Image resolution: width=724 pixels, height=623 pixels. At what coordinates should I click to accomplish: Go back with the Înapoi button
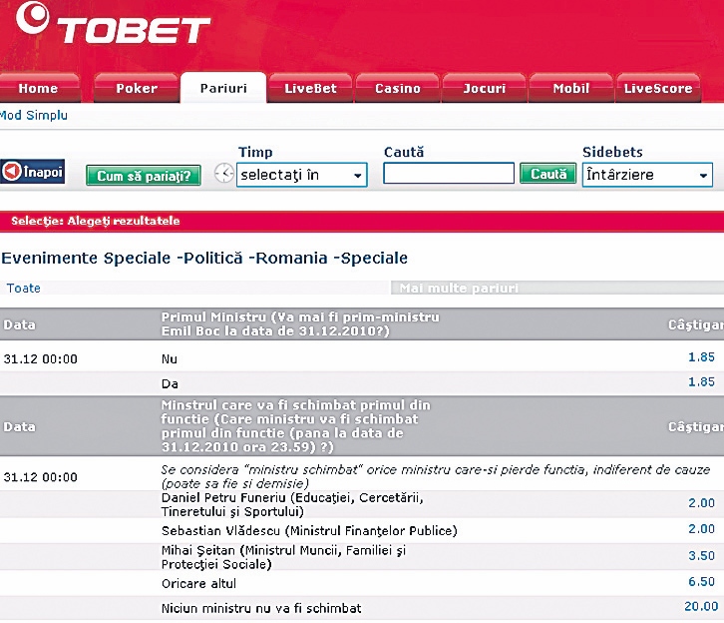(33, 172)
